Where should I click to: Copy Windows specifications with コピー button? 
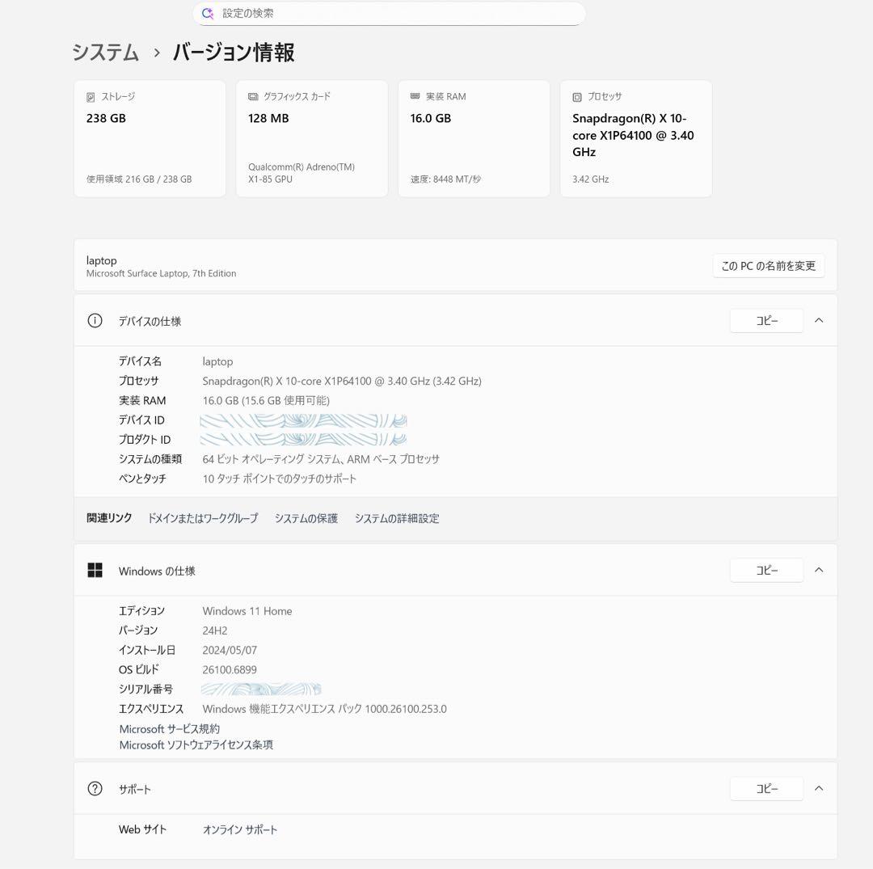(x=766, y=571)
